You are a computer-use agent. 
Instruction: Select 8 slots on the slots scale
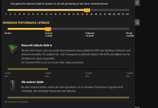15,14
